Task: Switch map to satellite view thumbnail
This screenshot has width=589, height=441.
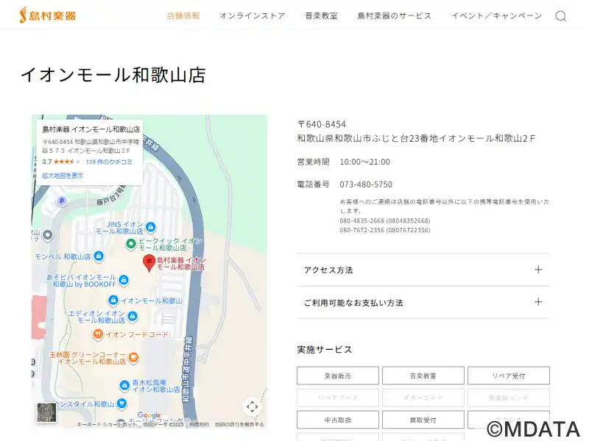Action: click(47, 412)
